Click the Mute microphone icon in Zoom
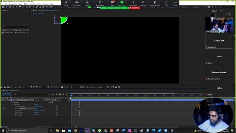Viewport: 236px width, 133px height. [x=66, y=3]
